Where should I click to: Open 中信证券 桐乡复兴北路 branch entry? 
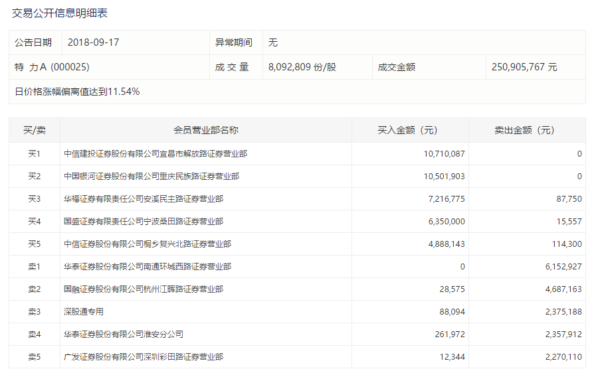147,244
